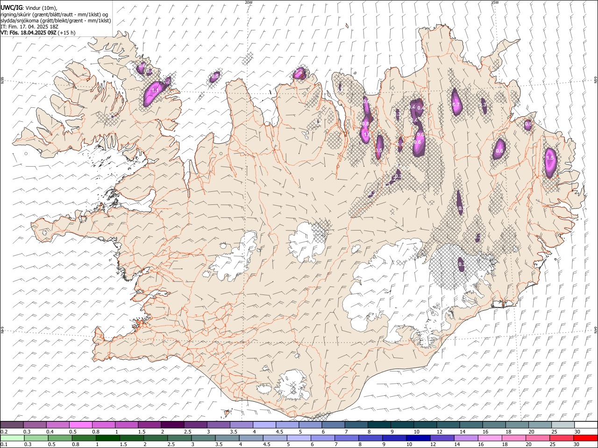
Task: Click the '(+15 h)' forecast offset text
Action: coord(67,33)
